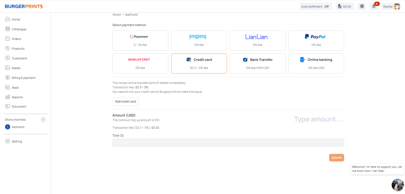Select Payoneer payment method
This screenshot has width=405, height=194.
(140, 40)
